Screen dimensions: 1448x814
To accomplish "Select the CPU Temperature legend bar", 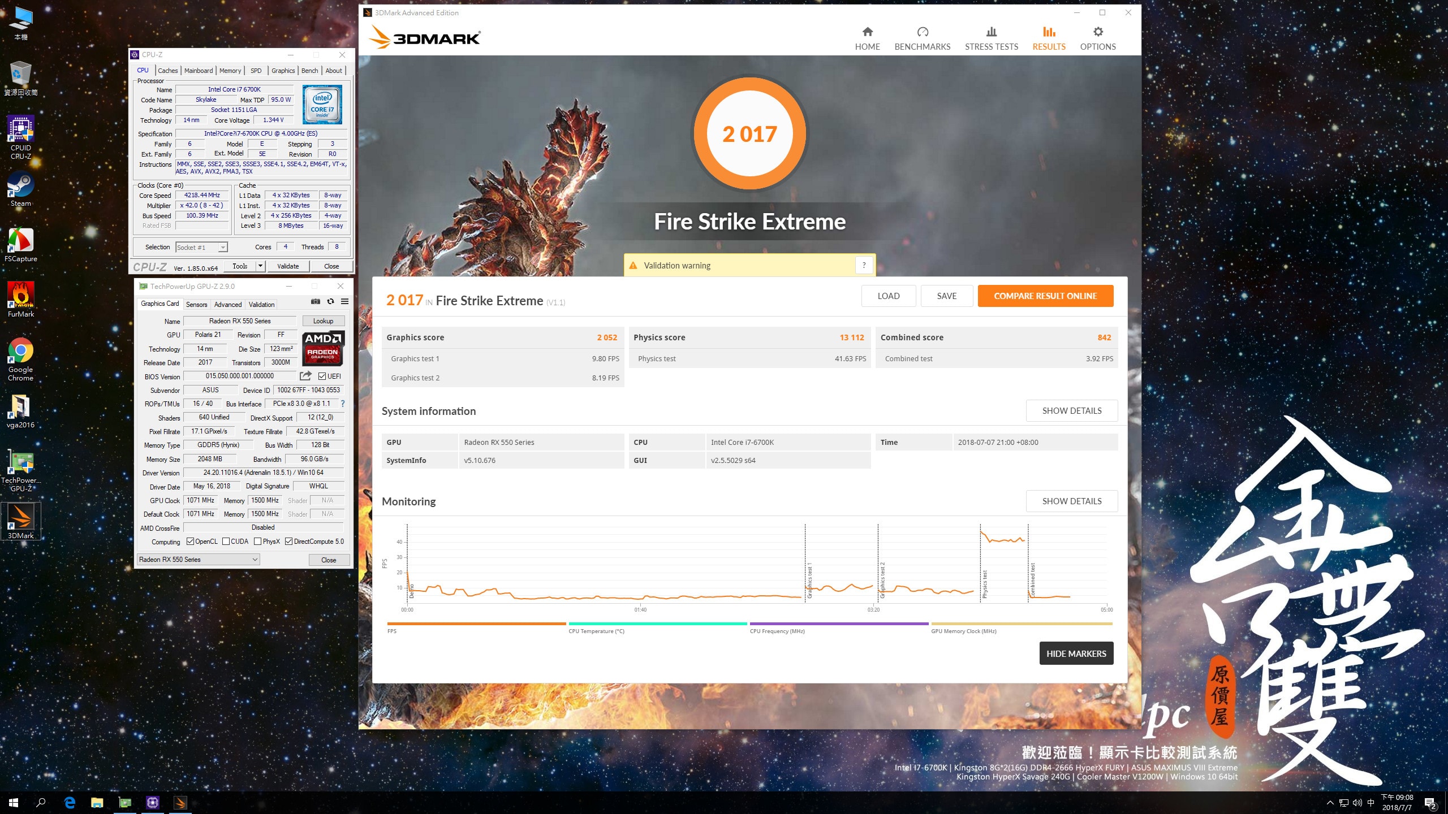I will [658, 624].
